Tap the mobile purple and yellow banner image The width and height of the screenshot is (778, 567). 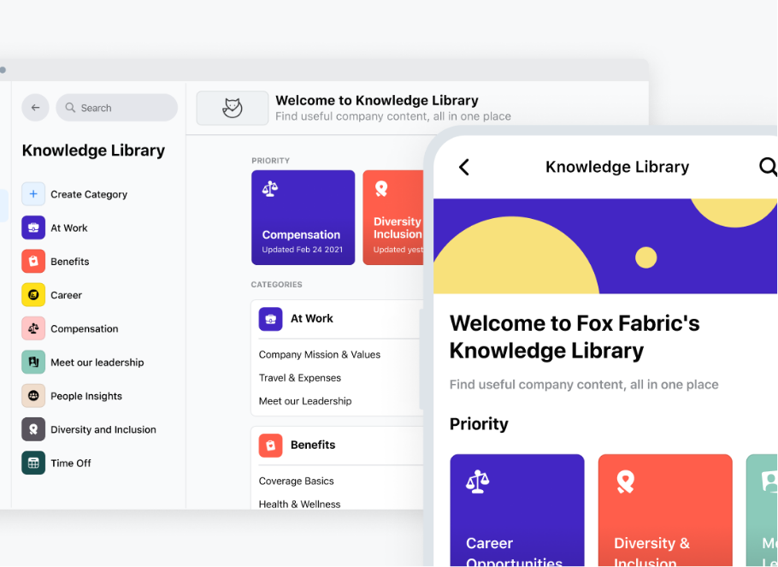pyautogui.click(x=605, y=246)
